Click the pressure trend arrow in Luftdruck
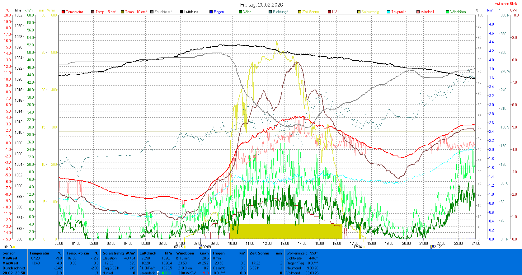This screenshot has width=522, height=275. coord(158,273)
